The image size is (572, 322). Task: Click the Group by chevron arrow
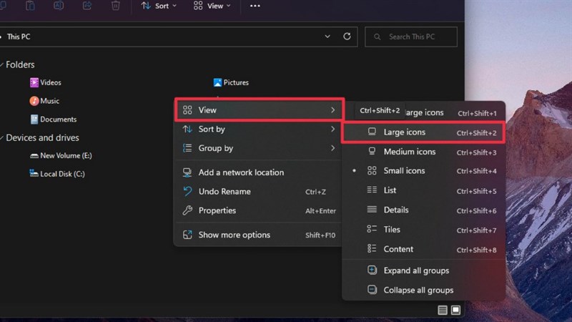(332, 148)
